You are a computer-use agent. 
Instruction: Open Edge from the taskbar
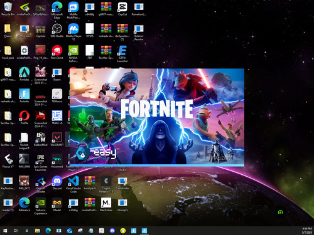coord(48,231)
